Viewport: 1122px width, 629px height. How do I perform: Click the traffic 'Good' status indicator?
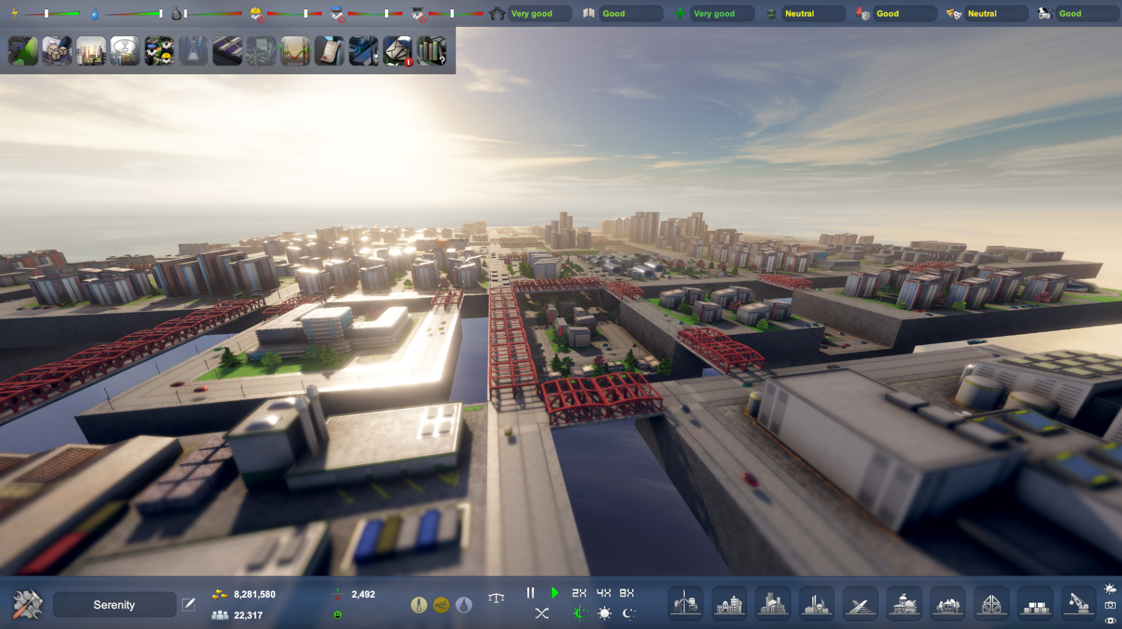pos(1088,13)
